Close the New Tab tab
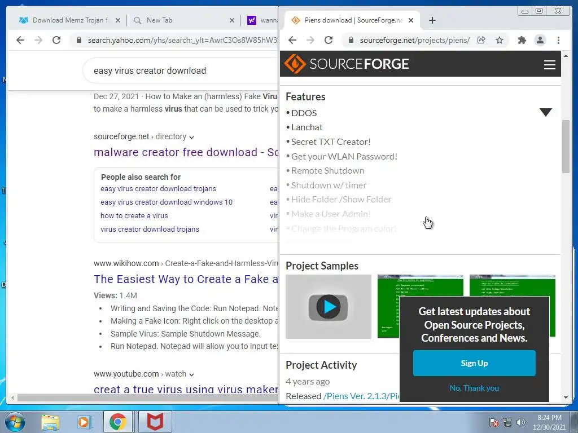Screen dimensions: 578x433 (232, 20)
